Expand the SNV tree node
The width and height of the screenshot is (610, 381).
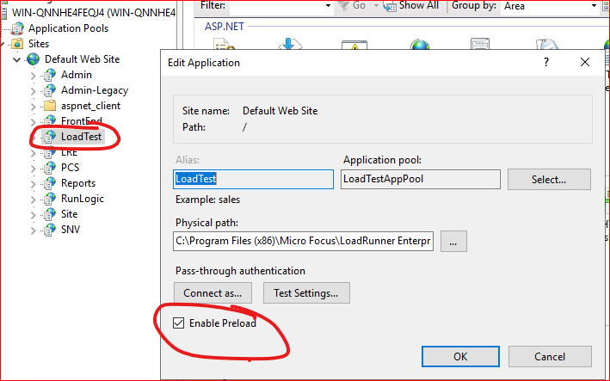(x=33, y=230)
